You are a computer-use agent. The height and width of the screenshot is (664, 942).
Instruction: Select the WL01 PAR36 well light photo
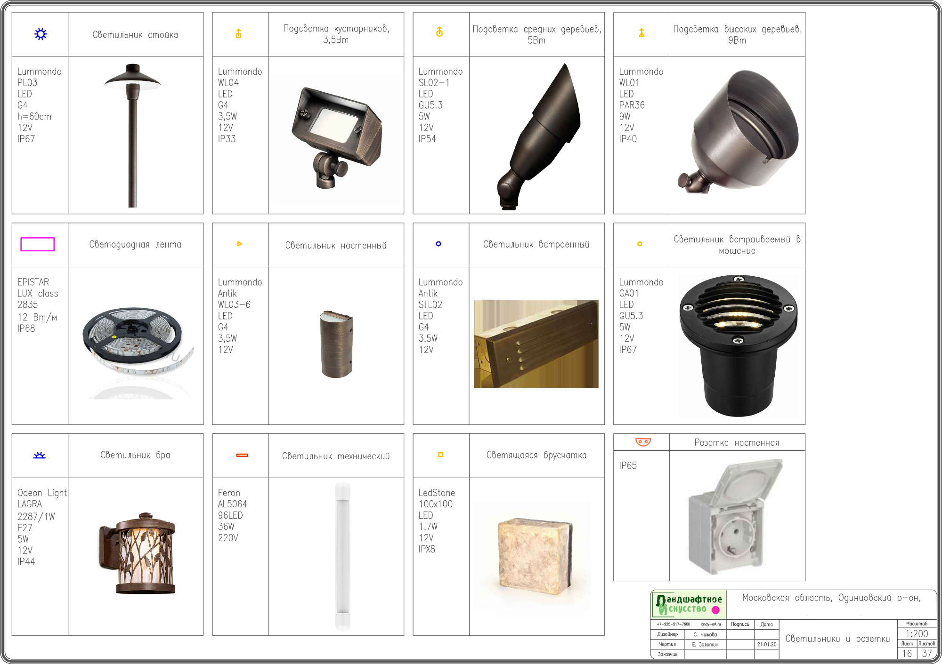pyautogui.click(x=738, y=132)
